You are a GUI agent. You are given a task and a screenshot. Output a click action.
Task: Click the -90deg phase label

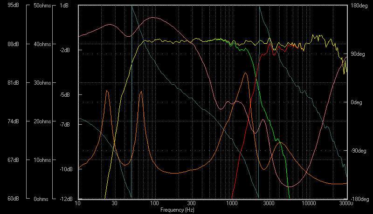click(x=359, y=151)
